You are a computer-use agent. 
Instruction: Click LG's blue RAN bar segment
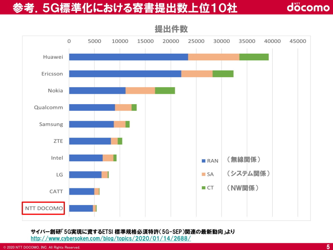point(85,175)
